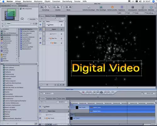Select the hand pan tool
This screenshot has width=157, height=126.
46,7
